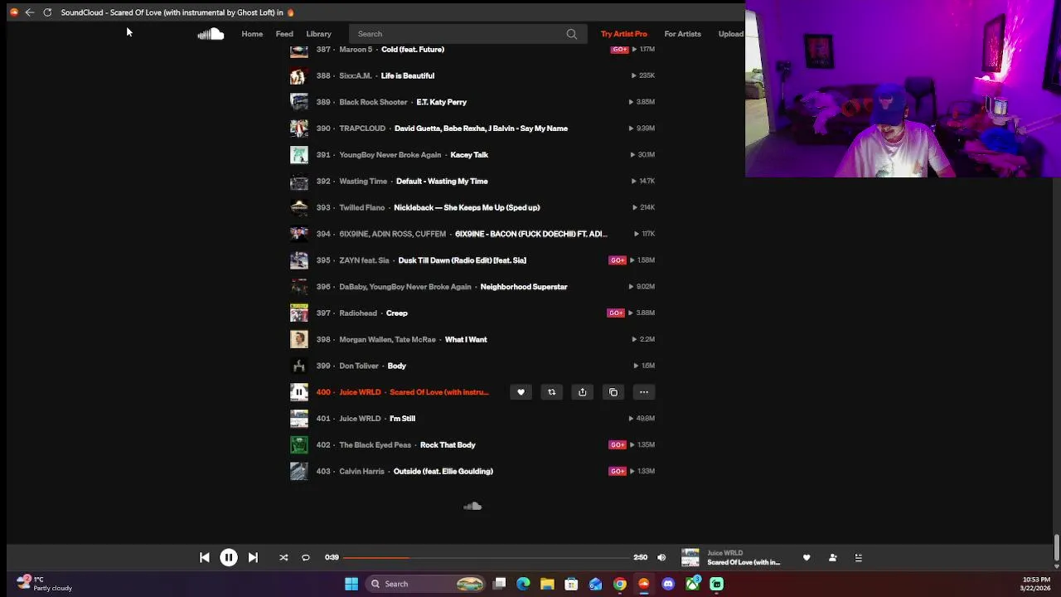Viewport: 1061px width, 597px height.
Task: Click Calvin Harris track thumbnail
Action: pos(299,471)
